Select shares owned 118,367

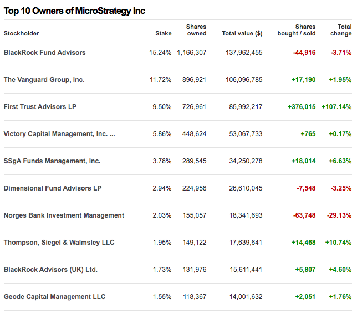click(x=195, y=297)
